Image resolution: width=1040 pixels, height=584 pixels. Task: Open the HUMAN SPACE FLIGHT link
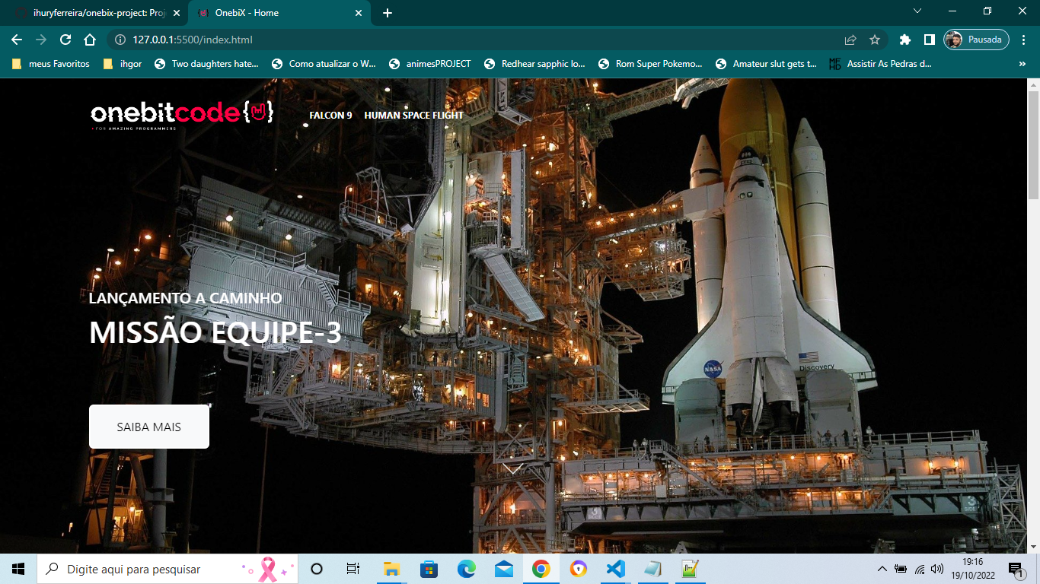[413, 116]
